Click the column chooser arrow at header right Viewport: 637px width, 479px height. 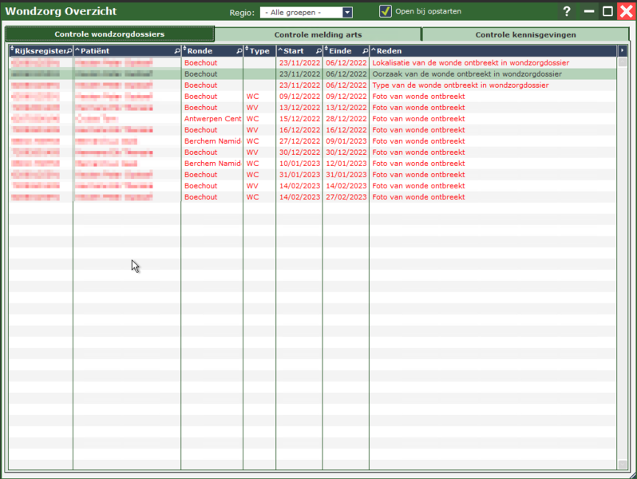coord(623,51)
